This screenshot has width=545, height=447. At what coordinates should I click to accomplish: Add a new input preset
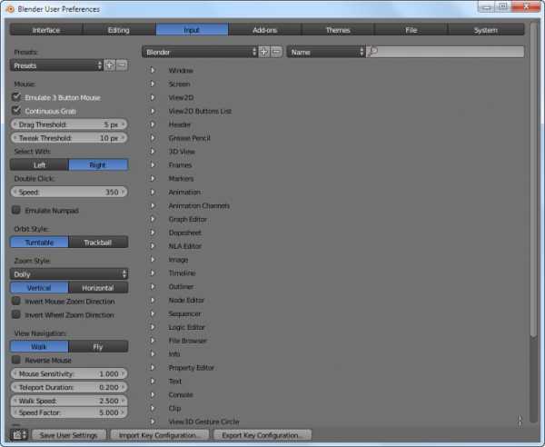(110, 65)
